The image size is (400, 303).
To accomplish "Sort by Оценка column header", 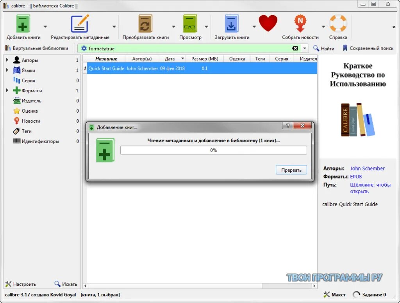I will 237,59.
